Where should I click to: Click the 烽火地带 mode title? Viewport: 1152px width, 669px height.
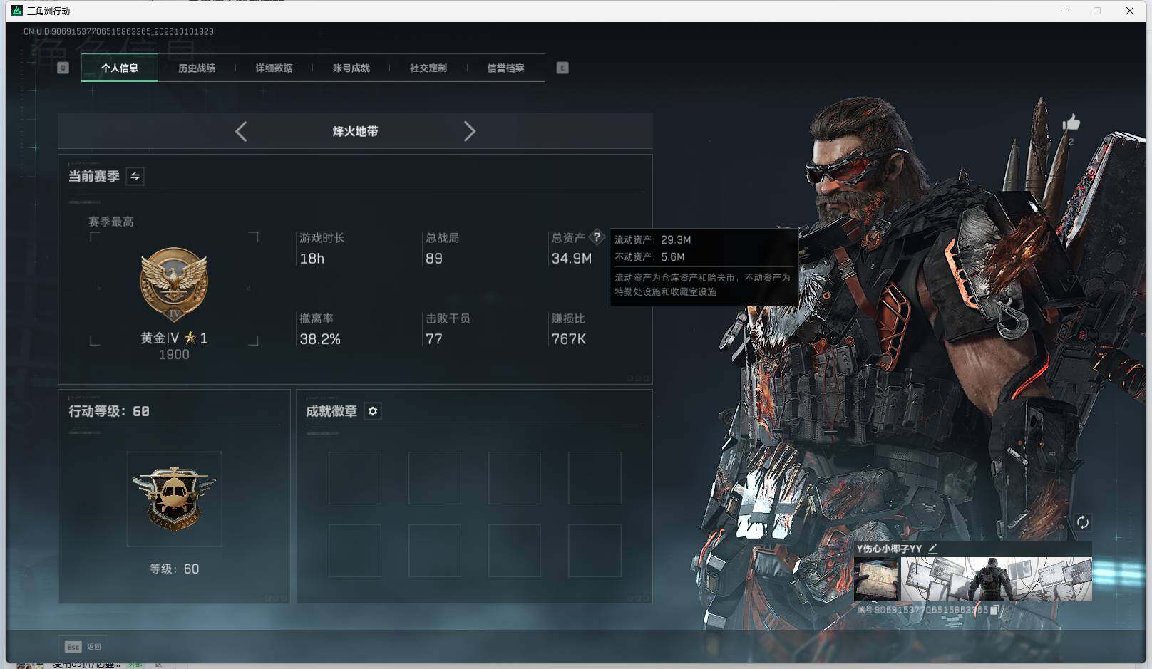[x=355, y=131]
